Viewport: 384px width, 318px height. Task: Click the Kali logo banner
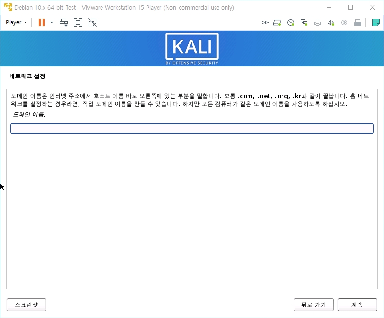coord(192,48)
